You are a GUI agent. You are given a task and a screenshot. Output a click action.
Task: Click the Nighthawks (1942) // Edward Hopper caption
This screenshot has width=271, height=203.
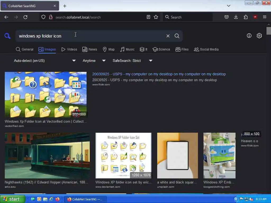(x=47, y=182)
